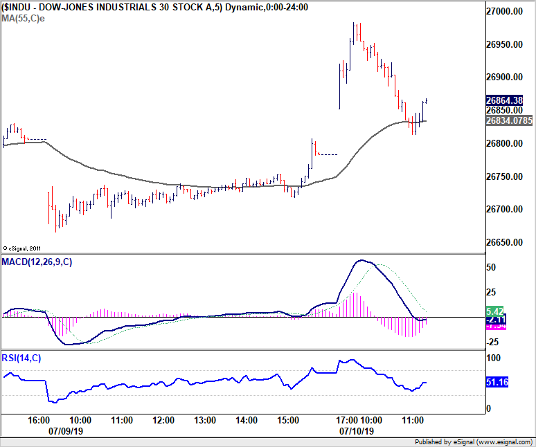Click the highest price bar near 26980

(353, 33)
